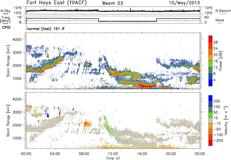Click the 'Power [dB]' colorbar title
231x160 pixels.
(221, 61)
